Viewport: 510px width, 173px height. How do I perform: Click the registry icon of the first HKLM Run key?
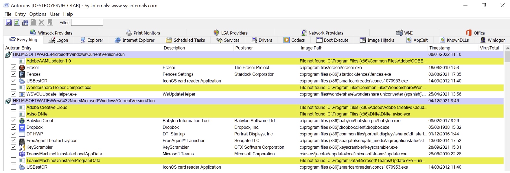(x=8, y=54)
